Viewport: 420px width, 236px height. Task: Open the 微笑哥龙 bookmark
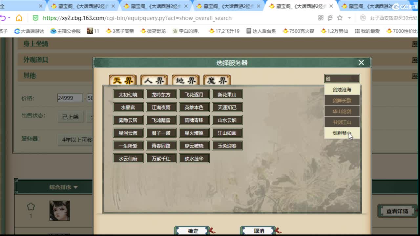(x=153, y=31)
